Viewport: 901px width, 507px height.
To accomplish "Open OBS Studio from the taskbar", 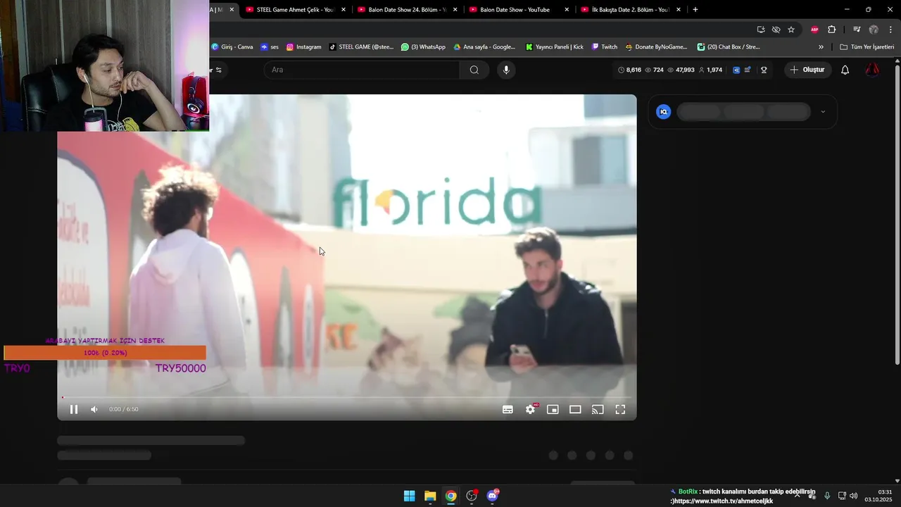I will (x=472, y=496).
